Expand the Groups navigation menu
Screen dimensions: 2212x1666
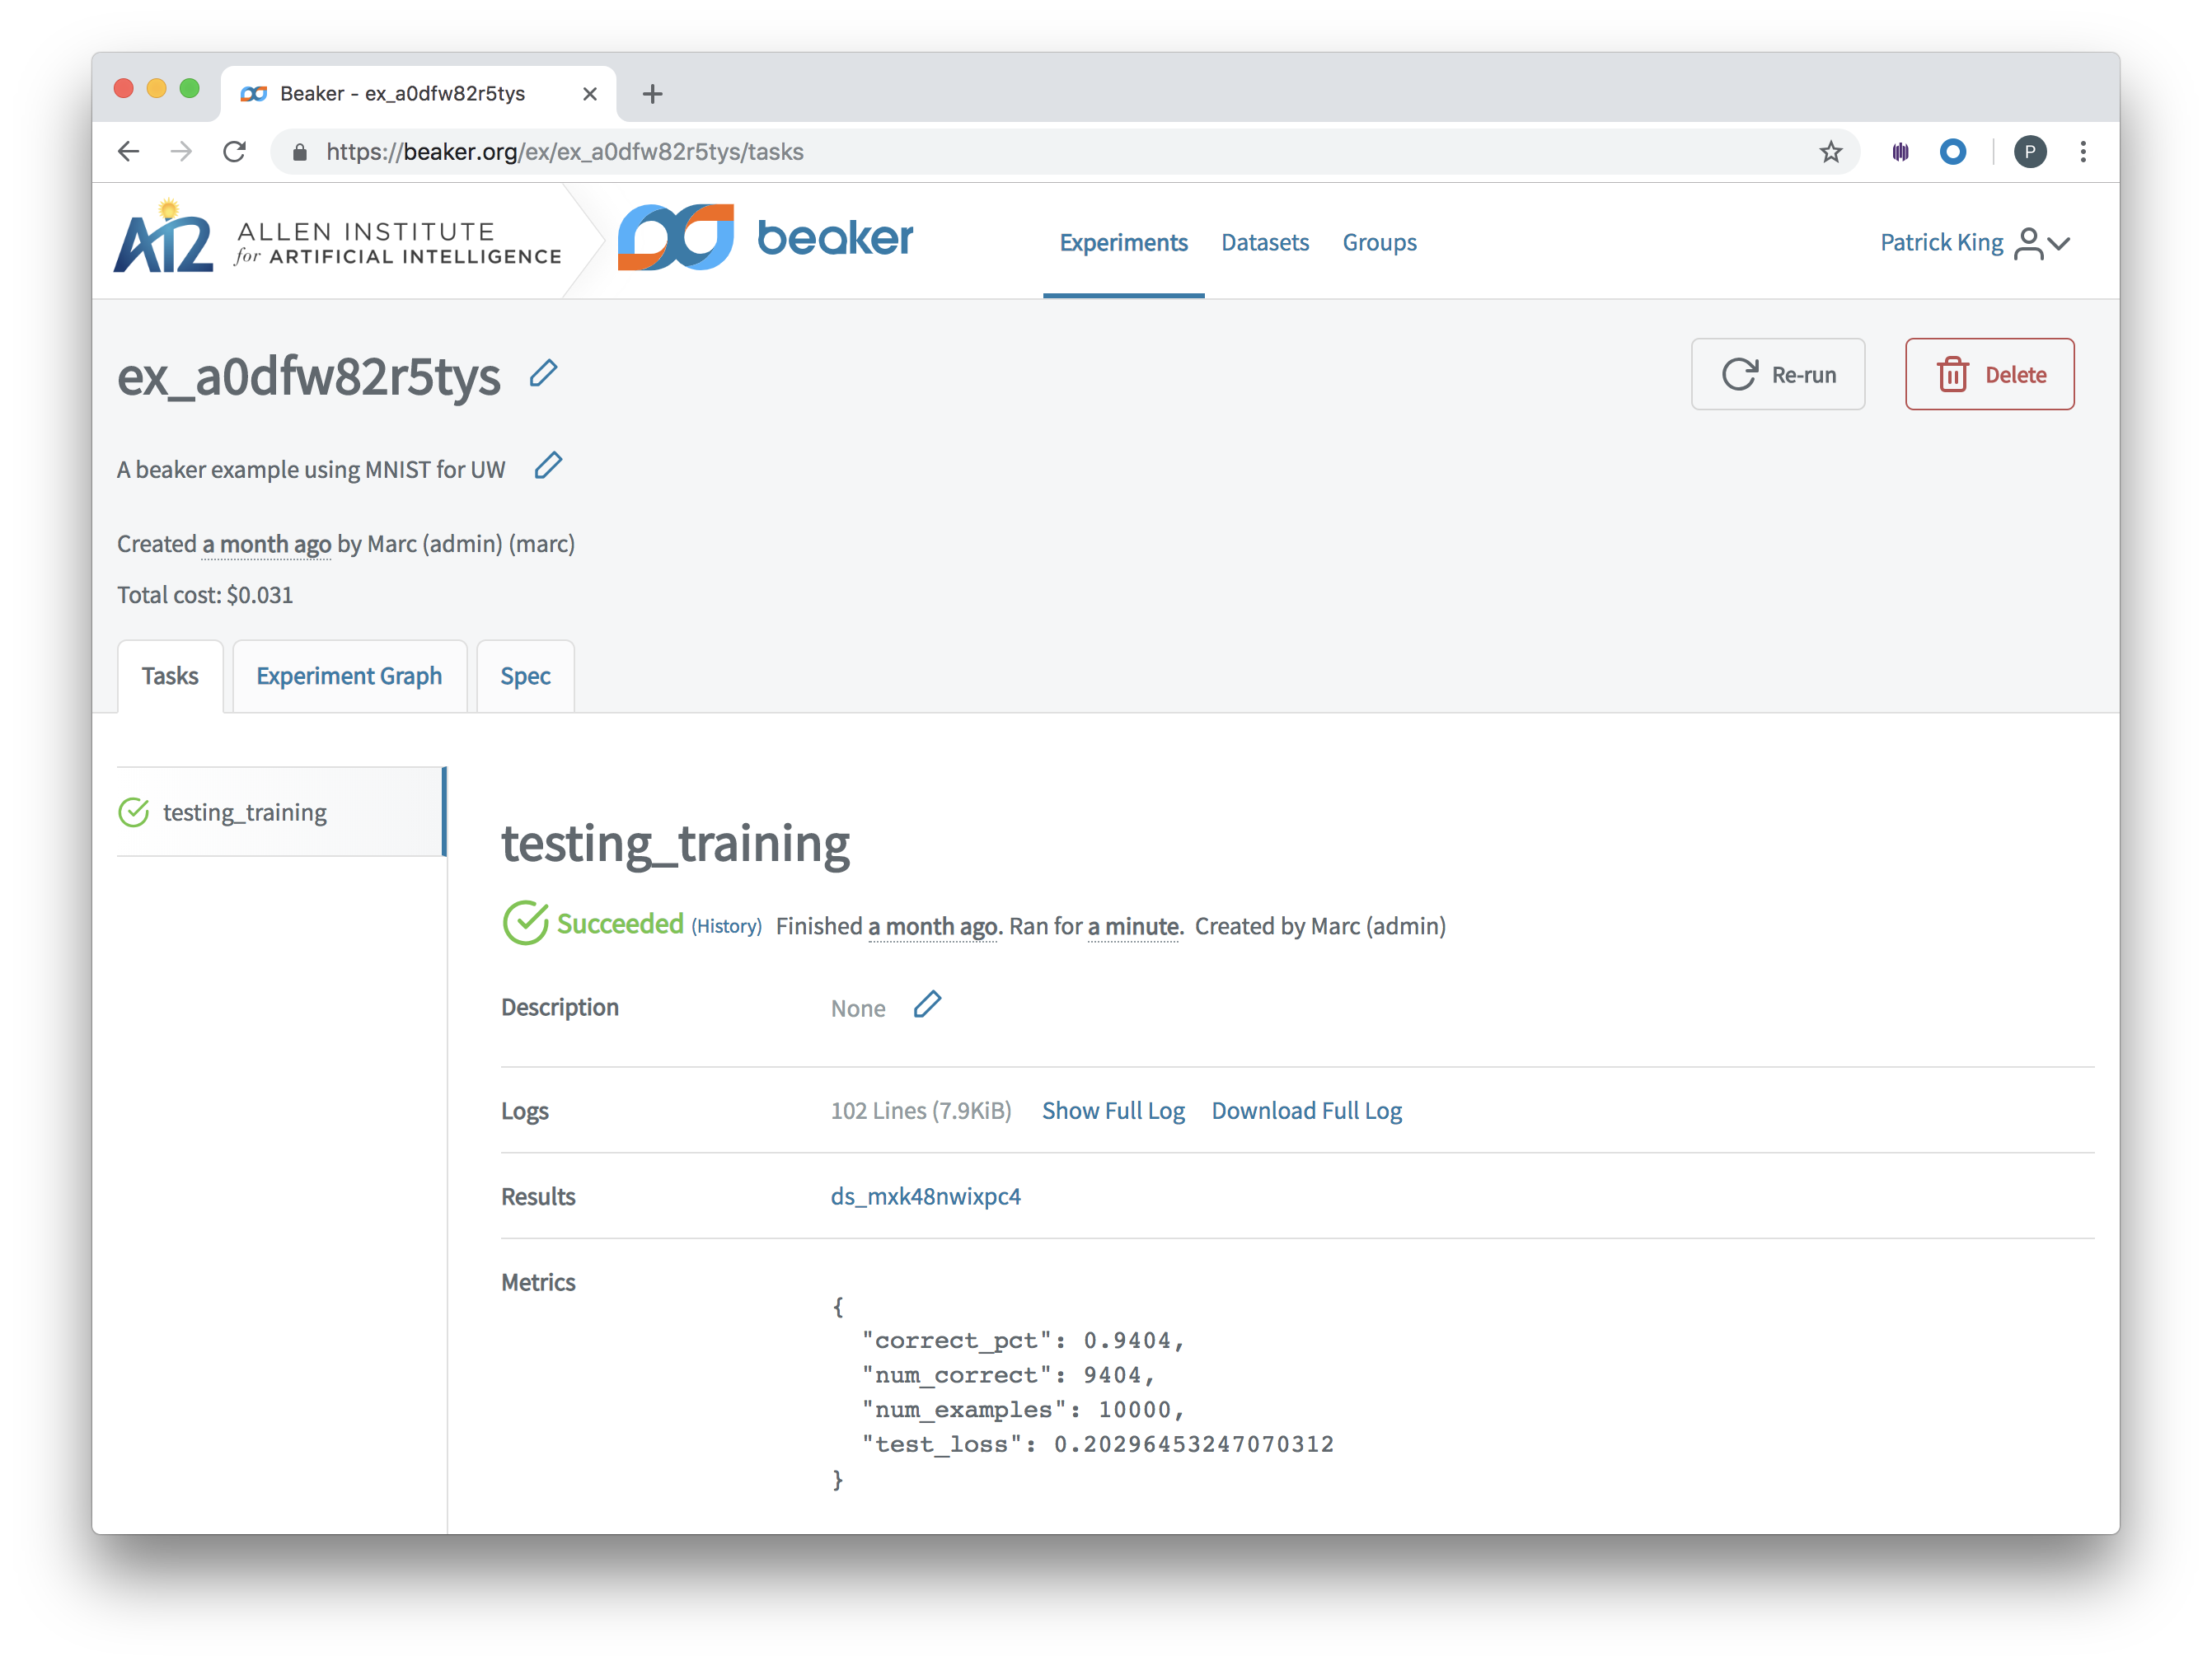1380,241
